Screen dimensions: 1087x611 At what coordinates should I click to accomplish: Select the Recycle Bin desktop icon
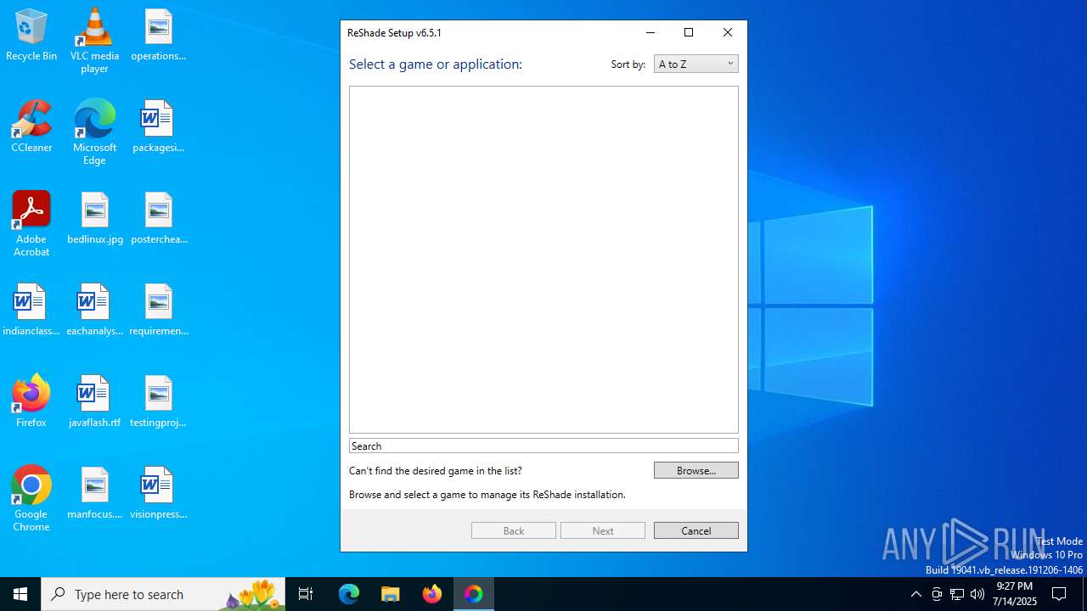click(31, 36)
